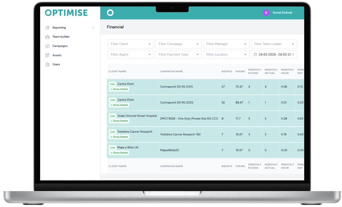Open the Filter Campaign dropdown
This screenshot has height=207, width=342.
(x=178, y=44)
